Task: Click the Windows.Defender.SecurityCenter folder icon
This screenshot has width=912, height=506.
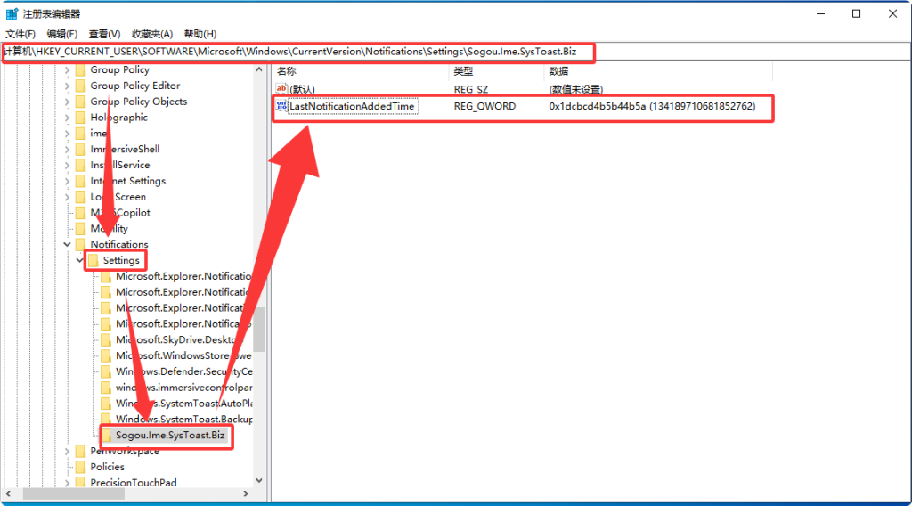Action: pyautogui.click(x=106, y=371)
